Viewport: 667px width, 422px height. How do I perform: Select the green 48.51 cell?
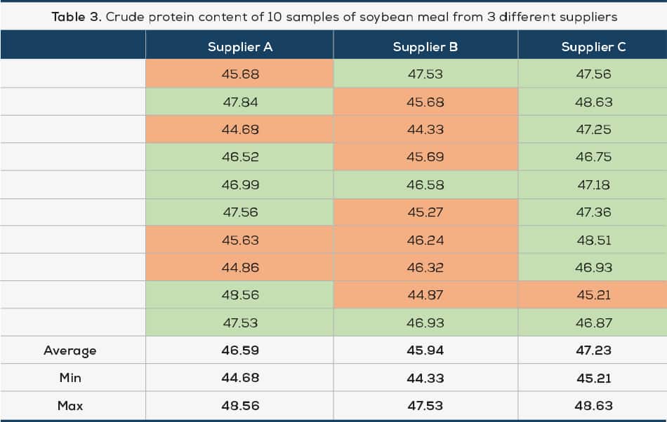[x=593, y=240]
